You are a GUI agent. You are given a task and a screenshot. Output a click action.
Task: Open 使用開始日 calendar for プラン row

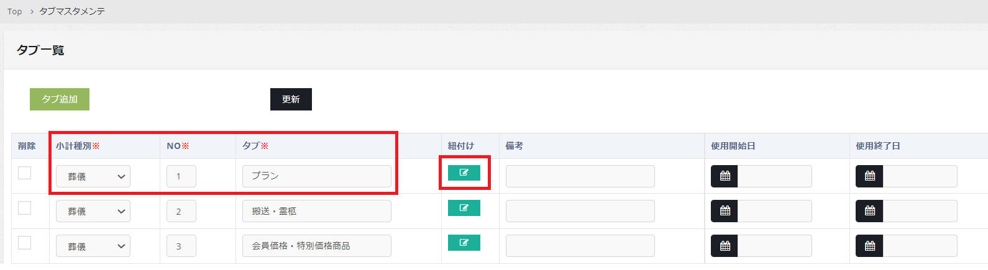[x=725, y=176]
